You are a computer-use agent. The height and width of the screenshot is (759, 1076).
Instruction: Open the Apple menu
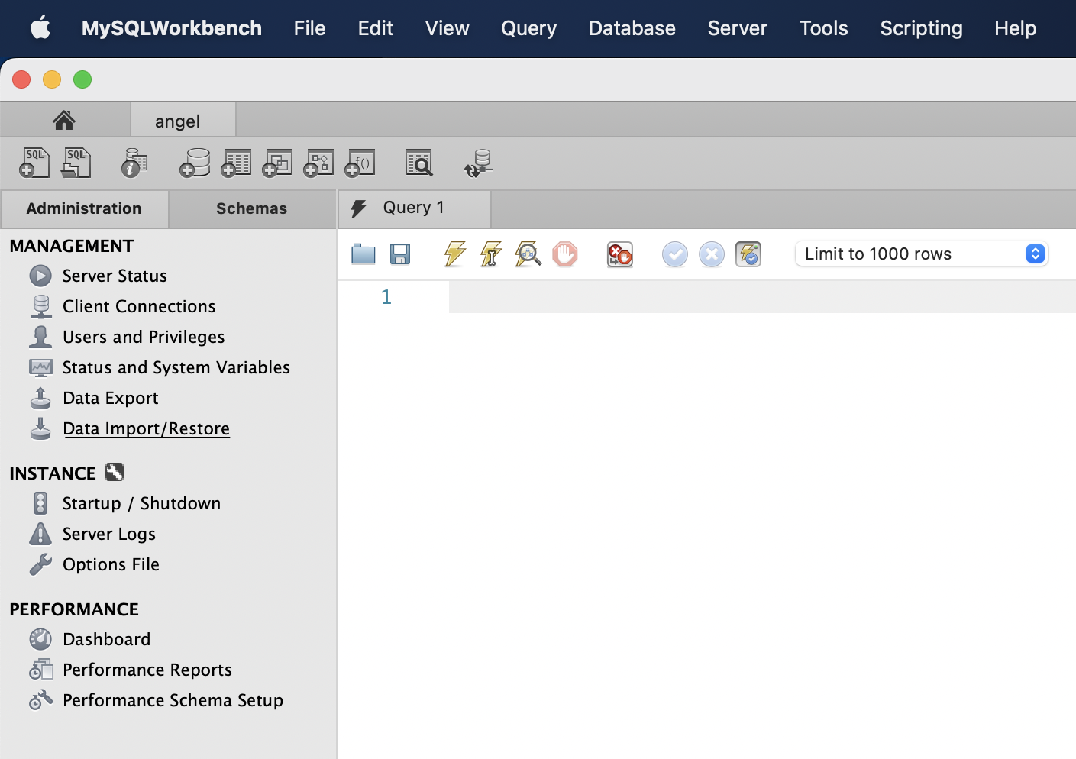(40, 28)
